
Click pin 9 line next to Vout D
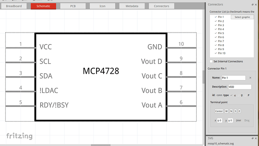181,63
